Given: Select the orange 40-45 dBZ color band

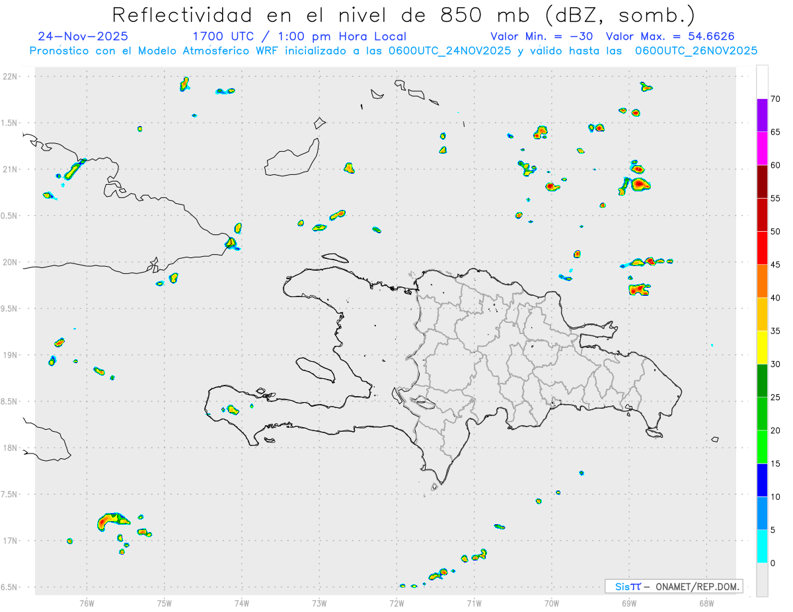Looking at the screenshot, I should [762, 281].
